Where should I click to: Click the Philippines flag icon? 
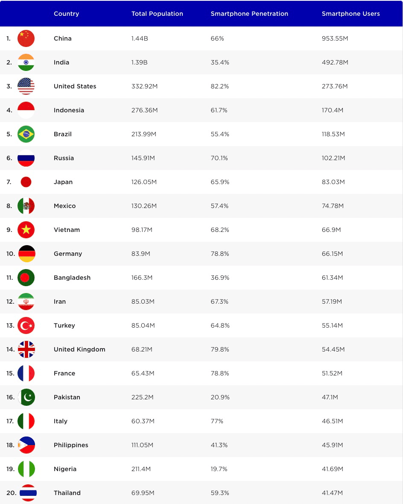click(x=26, y=445)
